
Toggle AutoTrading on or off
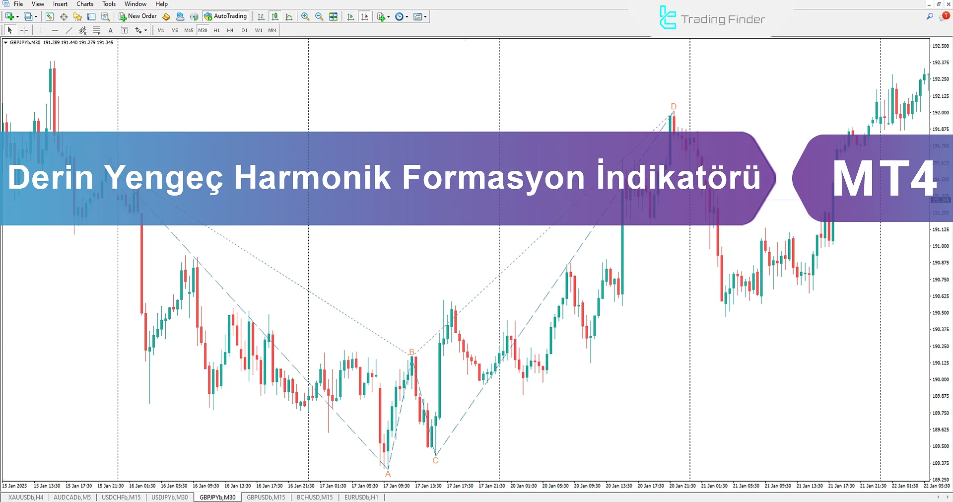pos(225,16)
